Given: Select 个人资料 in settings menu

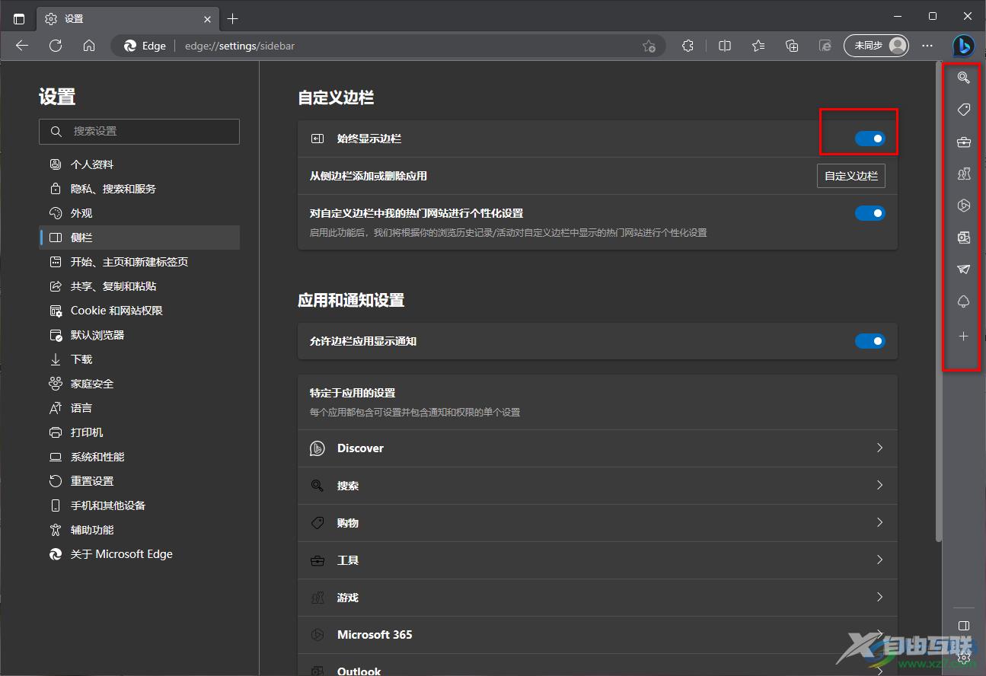Looking at the screenshot, I should 139,164.
